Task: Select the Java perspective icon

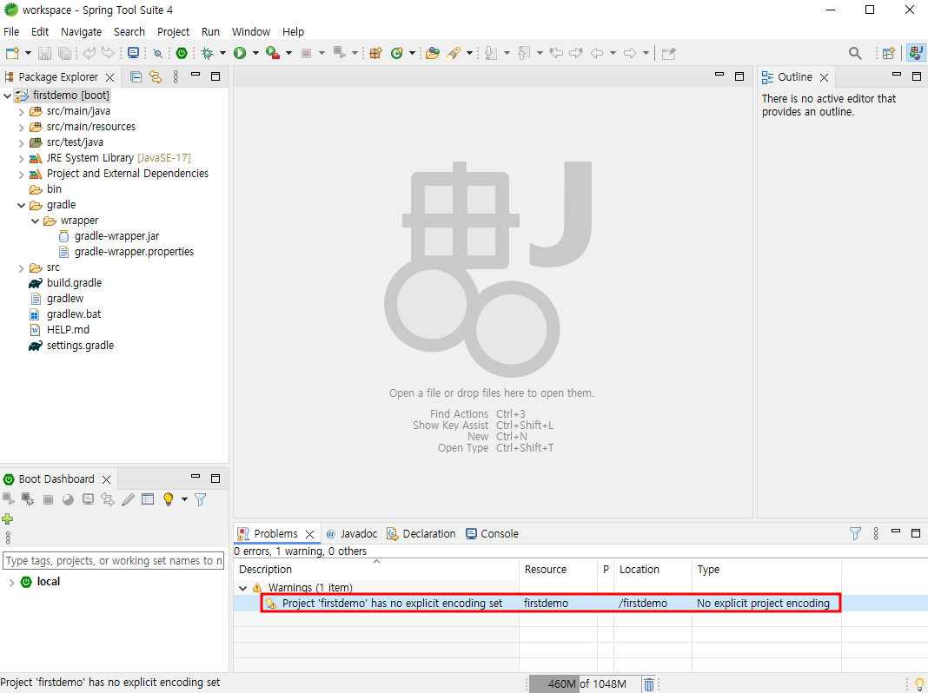Action: [x=916, y=53]
